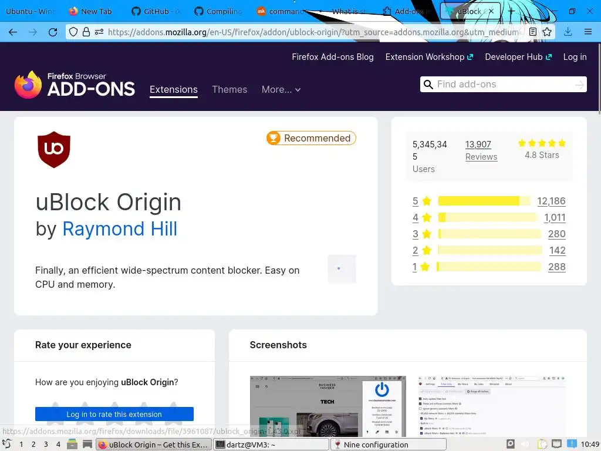Switch to workspace 2 in the taskbar
The width and height of the screenshot is (601, 451).
[33, 445]
